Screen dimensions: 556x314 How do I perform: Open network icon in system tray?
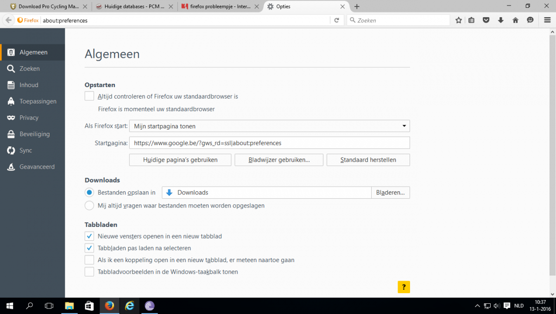(x=487, y=306)
